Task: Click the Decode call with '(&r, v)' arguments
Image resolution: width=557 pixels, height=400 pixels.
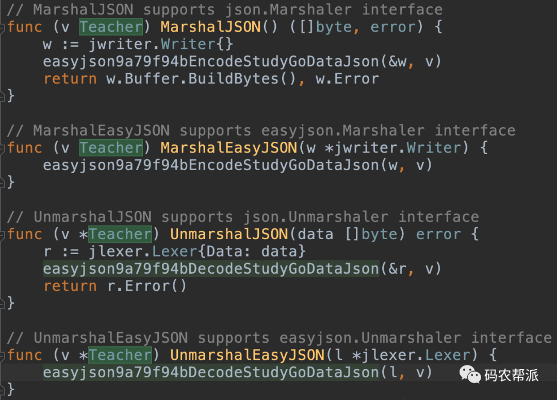Action: tap(242, 269)
